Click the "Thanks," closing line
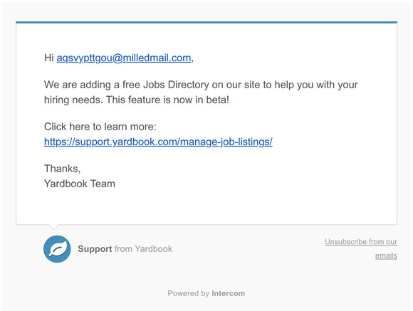This screenshot has height=311, width=413. 62,169
